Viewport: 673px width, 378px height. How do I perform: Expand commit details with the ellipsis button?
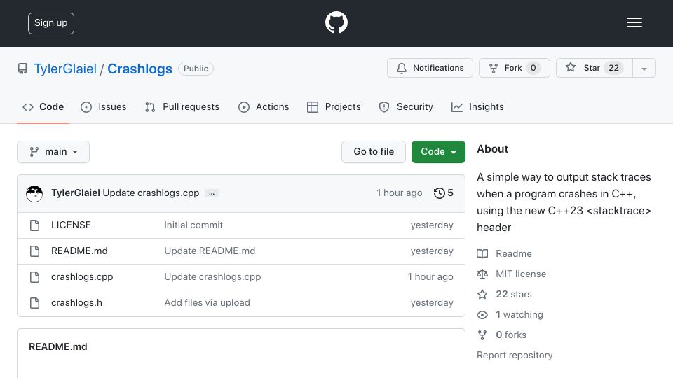coord(212,193)
